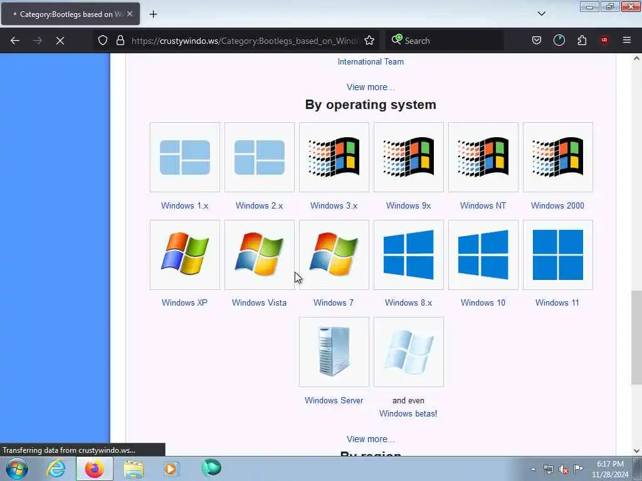The image size is (642, 481).
Task: Click the muted volume tray icon
Action: 564,470
